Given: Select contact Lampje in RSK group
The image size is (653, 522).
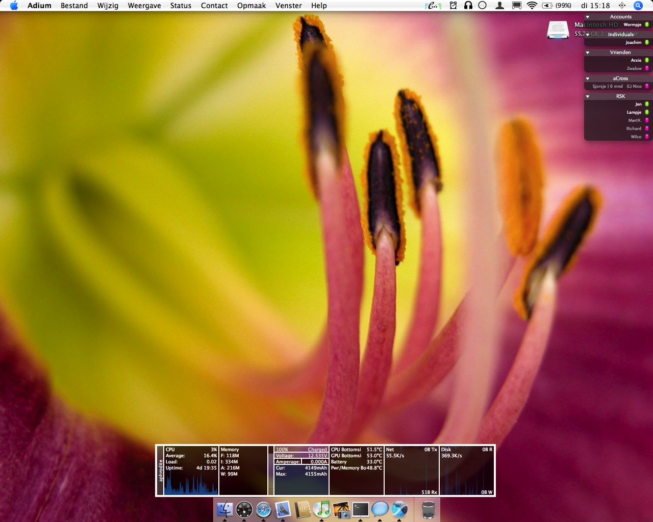Looking at the screenshot, I should 634,112.
